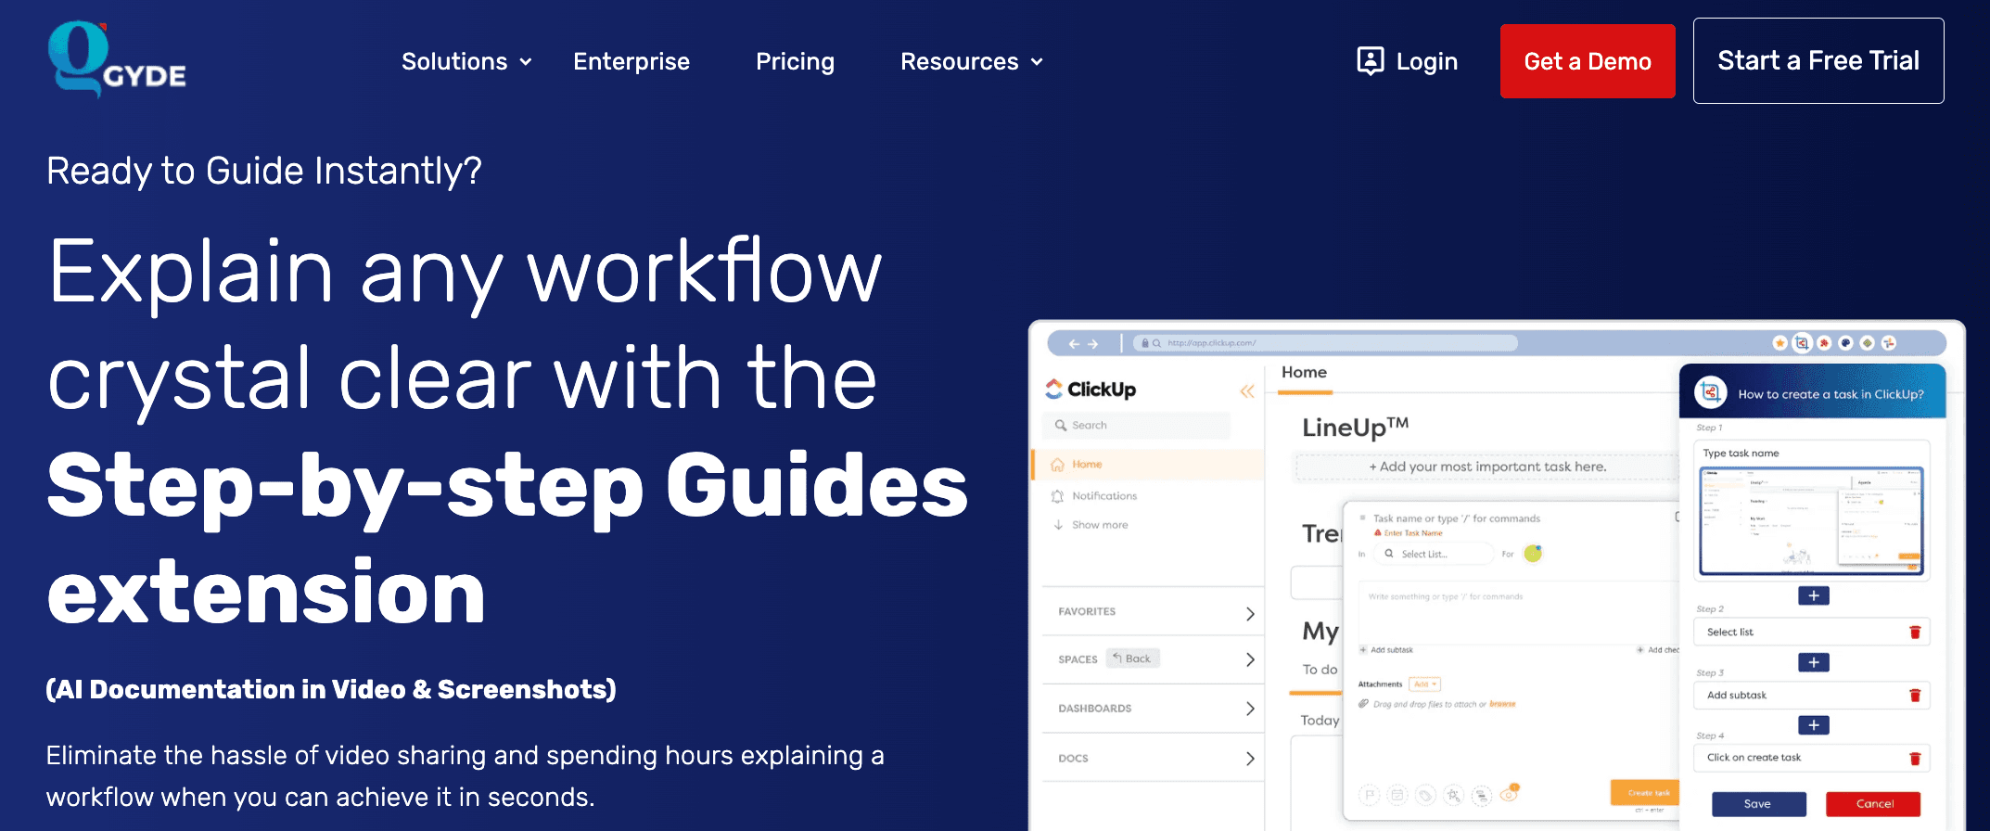The height and width of the screenshot is (831, 1990).
Task: Click the Save button in guide panel
Action: 1758,804
